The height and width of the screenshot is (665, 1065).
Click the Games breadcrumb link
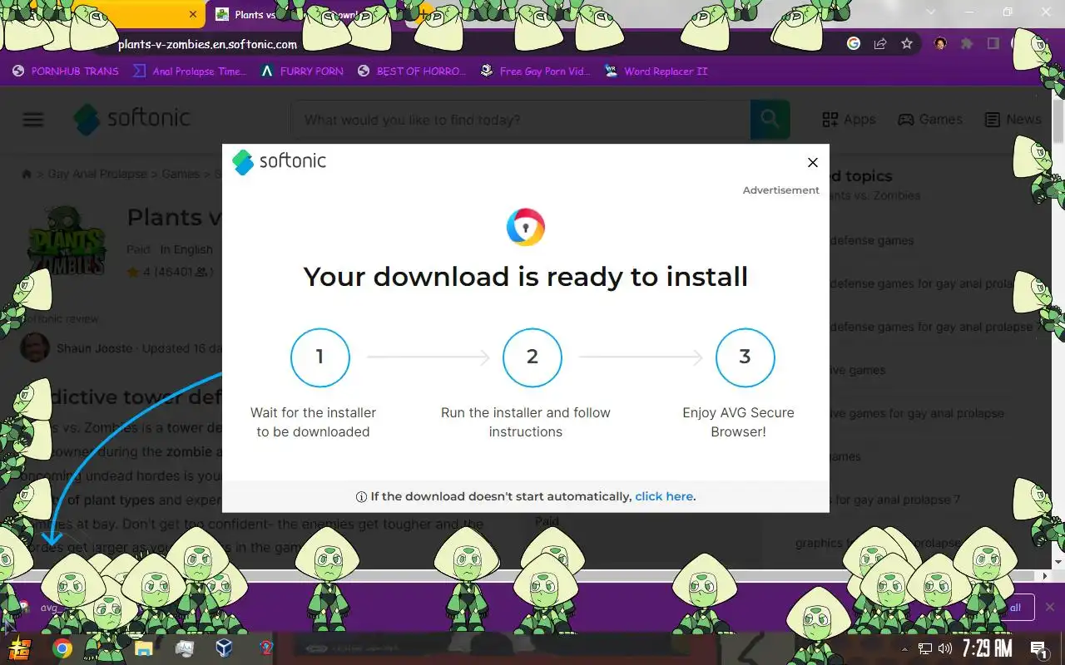pos(181,175)
